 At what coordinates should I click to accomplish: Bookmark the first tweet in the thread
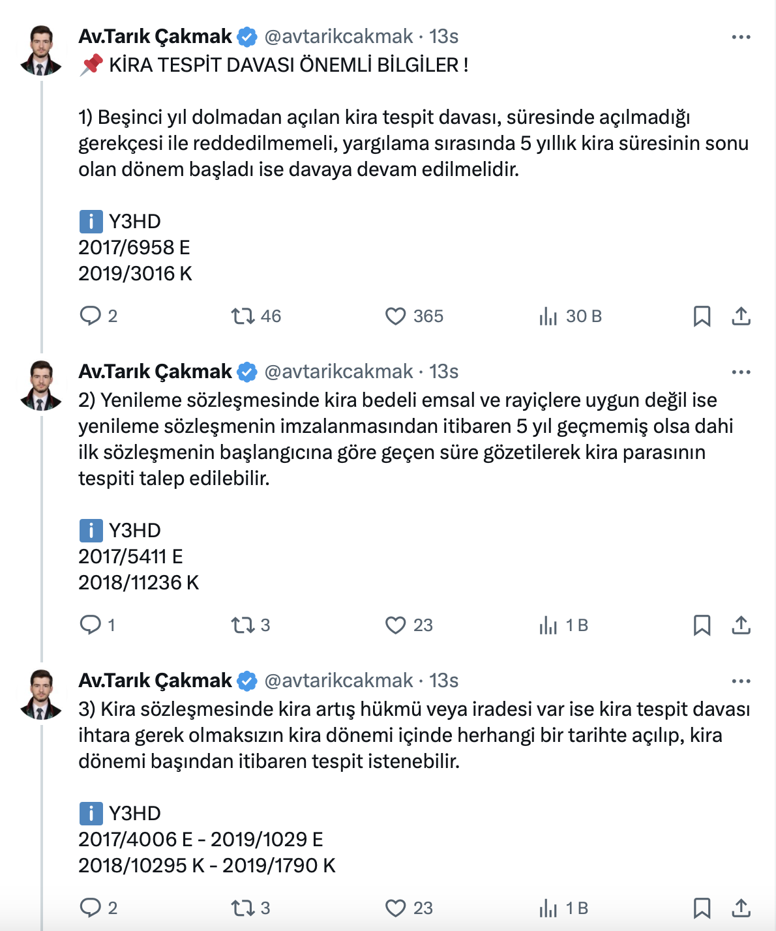point(702,316)
